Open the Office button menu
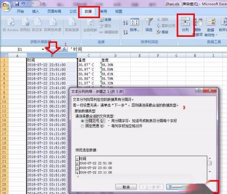227x194 pixels. 6,6
